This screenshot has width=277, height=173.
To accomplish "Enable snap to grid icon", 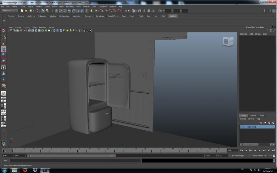I will [102, 11].
